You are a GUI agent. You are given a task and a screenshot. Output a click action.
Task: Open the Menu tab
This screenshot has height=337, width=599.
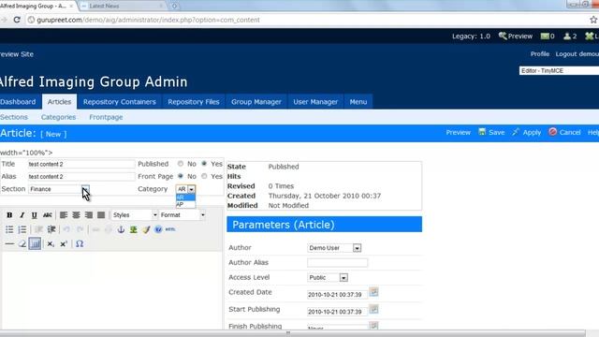pyautogui.click(x=358, y=102)
